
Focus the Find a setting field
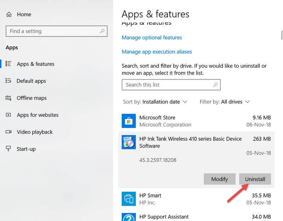57,31
